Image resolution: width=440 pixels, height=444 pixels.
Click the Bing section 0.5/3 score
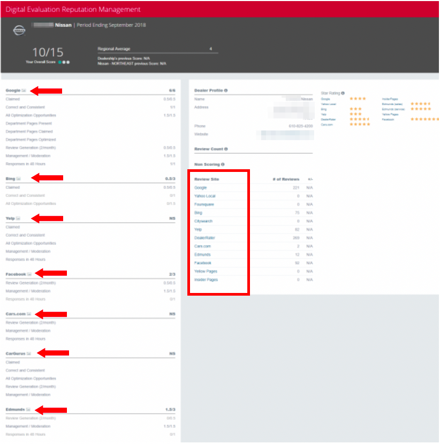point(170,179)
